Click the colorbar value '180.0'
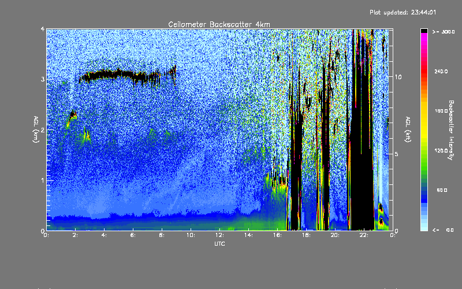The height and width of the screenshot is (289, 462). tap(441, 111)
